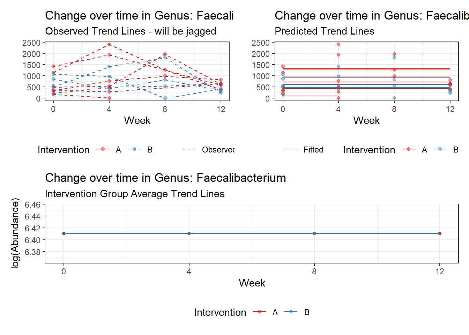
Task: Click the red A legend marker under the Predicted Trend Lines plot
Action: tap(409, 149)
